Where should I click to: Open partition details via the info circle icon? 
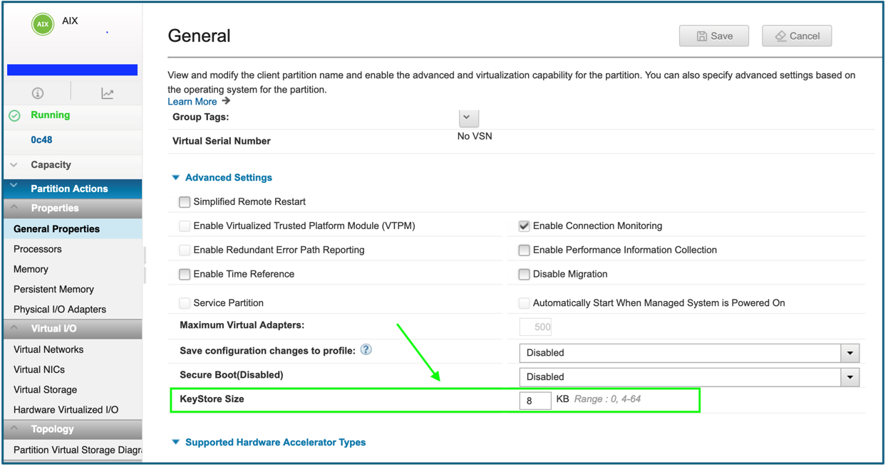pyautogui.click(x=37, y=92)
